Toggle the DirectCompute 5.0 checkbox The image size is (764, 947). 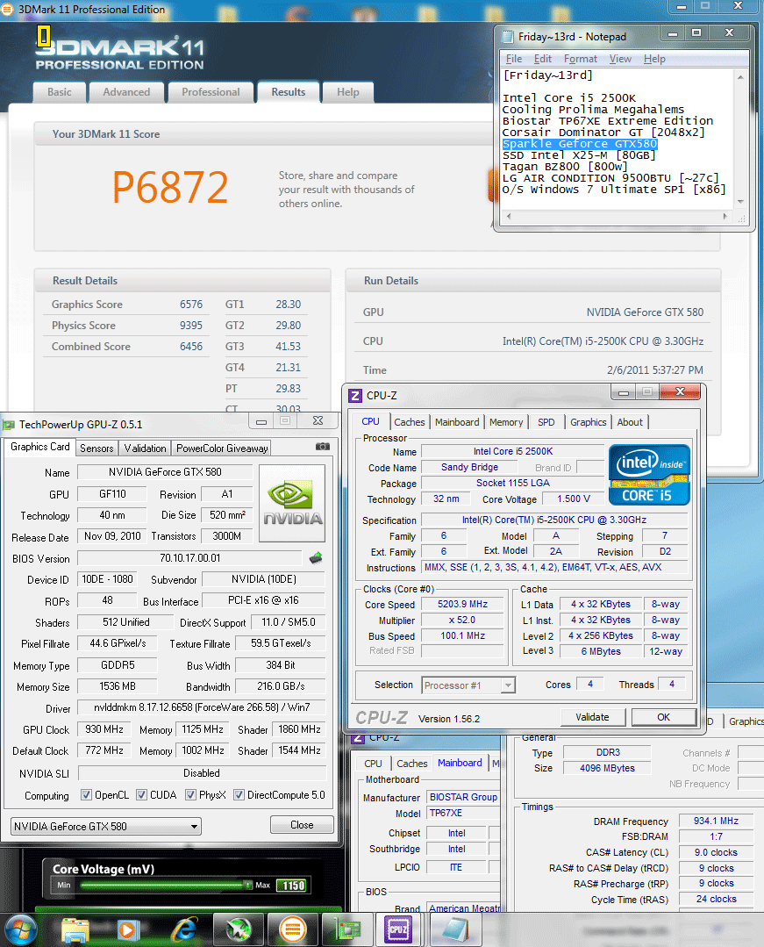pyautogui.click(x=239, y=795)
